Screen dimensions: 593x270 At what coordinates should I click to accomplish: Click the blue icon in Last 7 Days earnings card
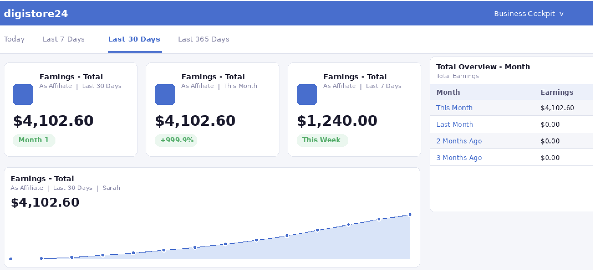307,94
